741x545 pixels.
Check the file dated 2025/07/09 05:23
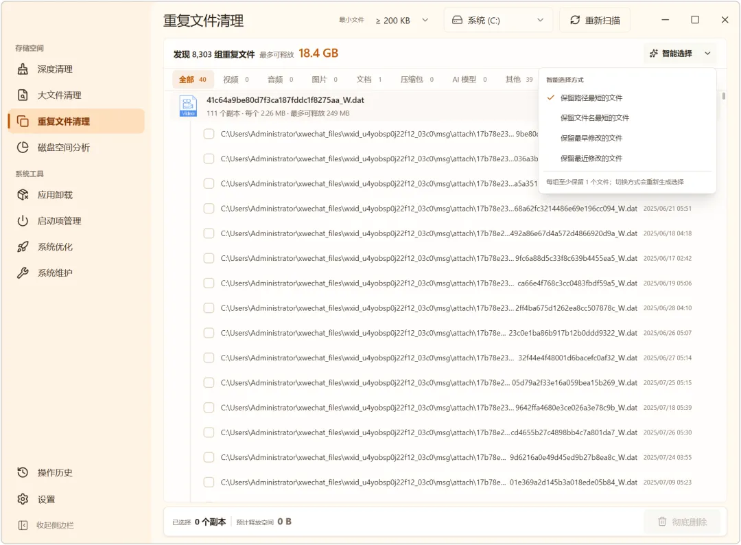[x=209, y=482]
